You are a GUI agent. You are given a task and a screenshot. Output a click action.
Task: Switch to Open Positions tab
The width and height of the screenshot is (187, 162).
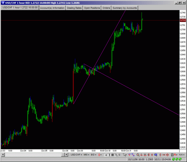[92, 8]
